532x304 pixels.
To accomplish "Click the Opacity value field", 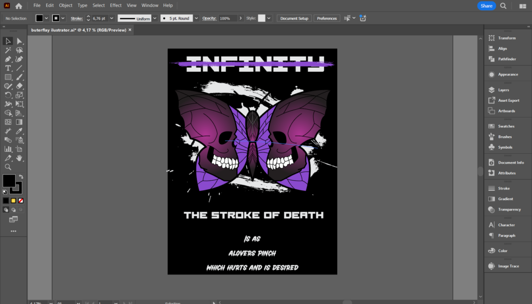I will click(x=226, y=18).
